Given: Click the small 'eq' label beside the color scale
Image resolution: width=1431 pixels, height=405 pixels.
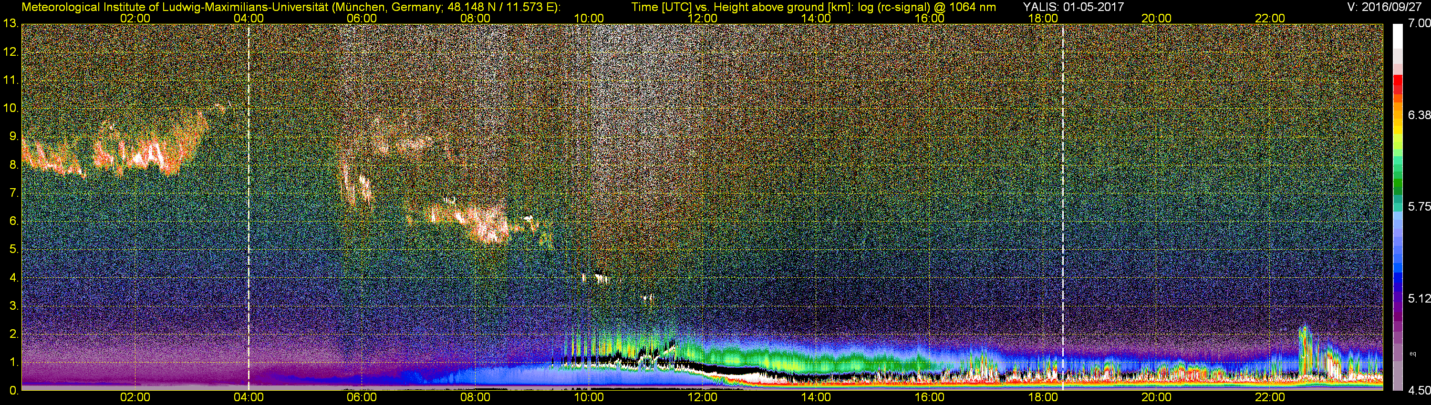Looking at the screenshot, I should (x=1413, y=354).
